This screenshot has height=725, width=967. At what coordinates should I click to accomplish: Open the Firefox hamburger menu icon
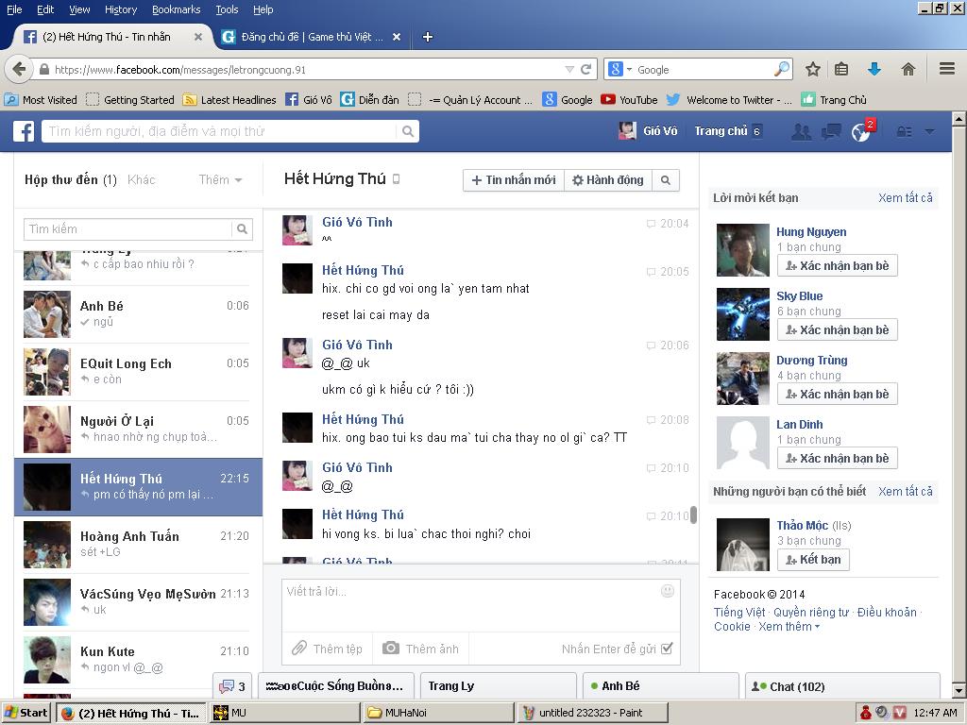point(947,68)
